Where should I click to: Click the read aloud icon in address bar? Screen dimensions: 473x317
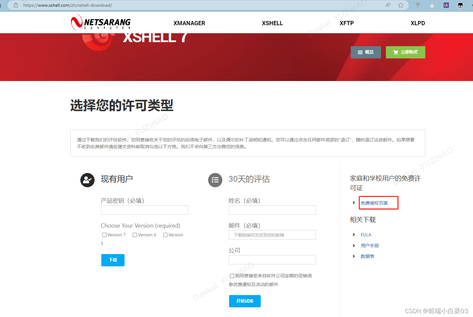coord(388,5)
